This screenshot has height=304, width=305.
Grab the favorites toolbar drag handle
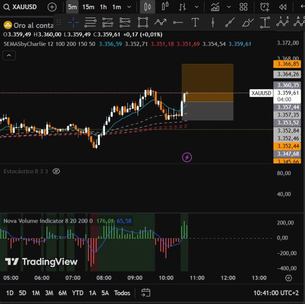pyautogui.click(x=59, y=22)
